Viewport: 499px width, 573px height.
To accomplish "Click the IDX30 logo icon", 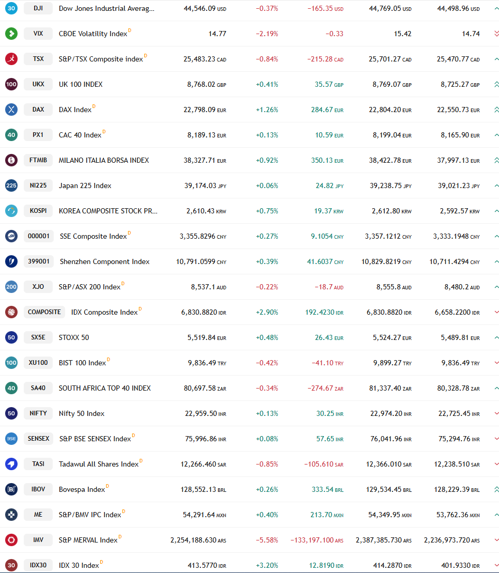I will [11, 565].
